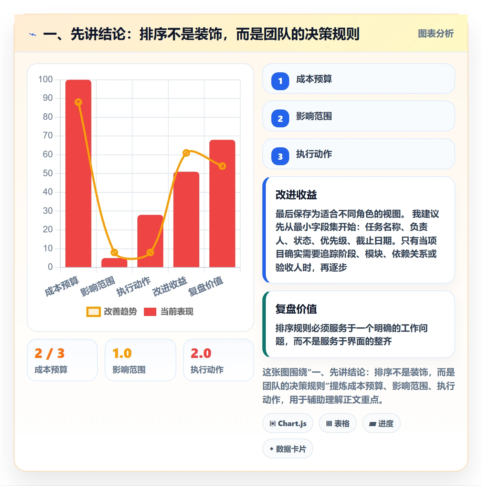Click the numbered badge 3 beside 执行动作

[280, 156]
